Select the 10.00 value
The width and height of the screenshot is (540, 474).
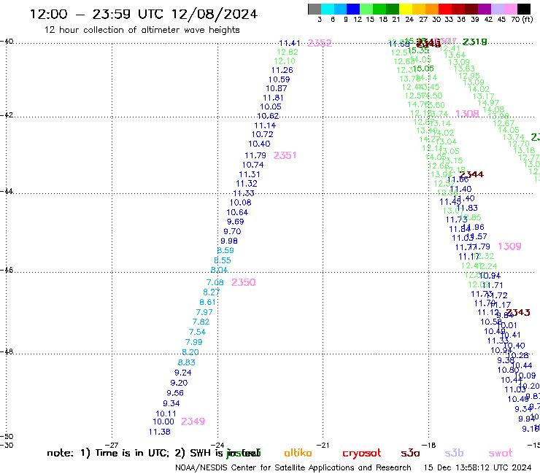click(x=163, y=421)
